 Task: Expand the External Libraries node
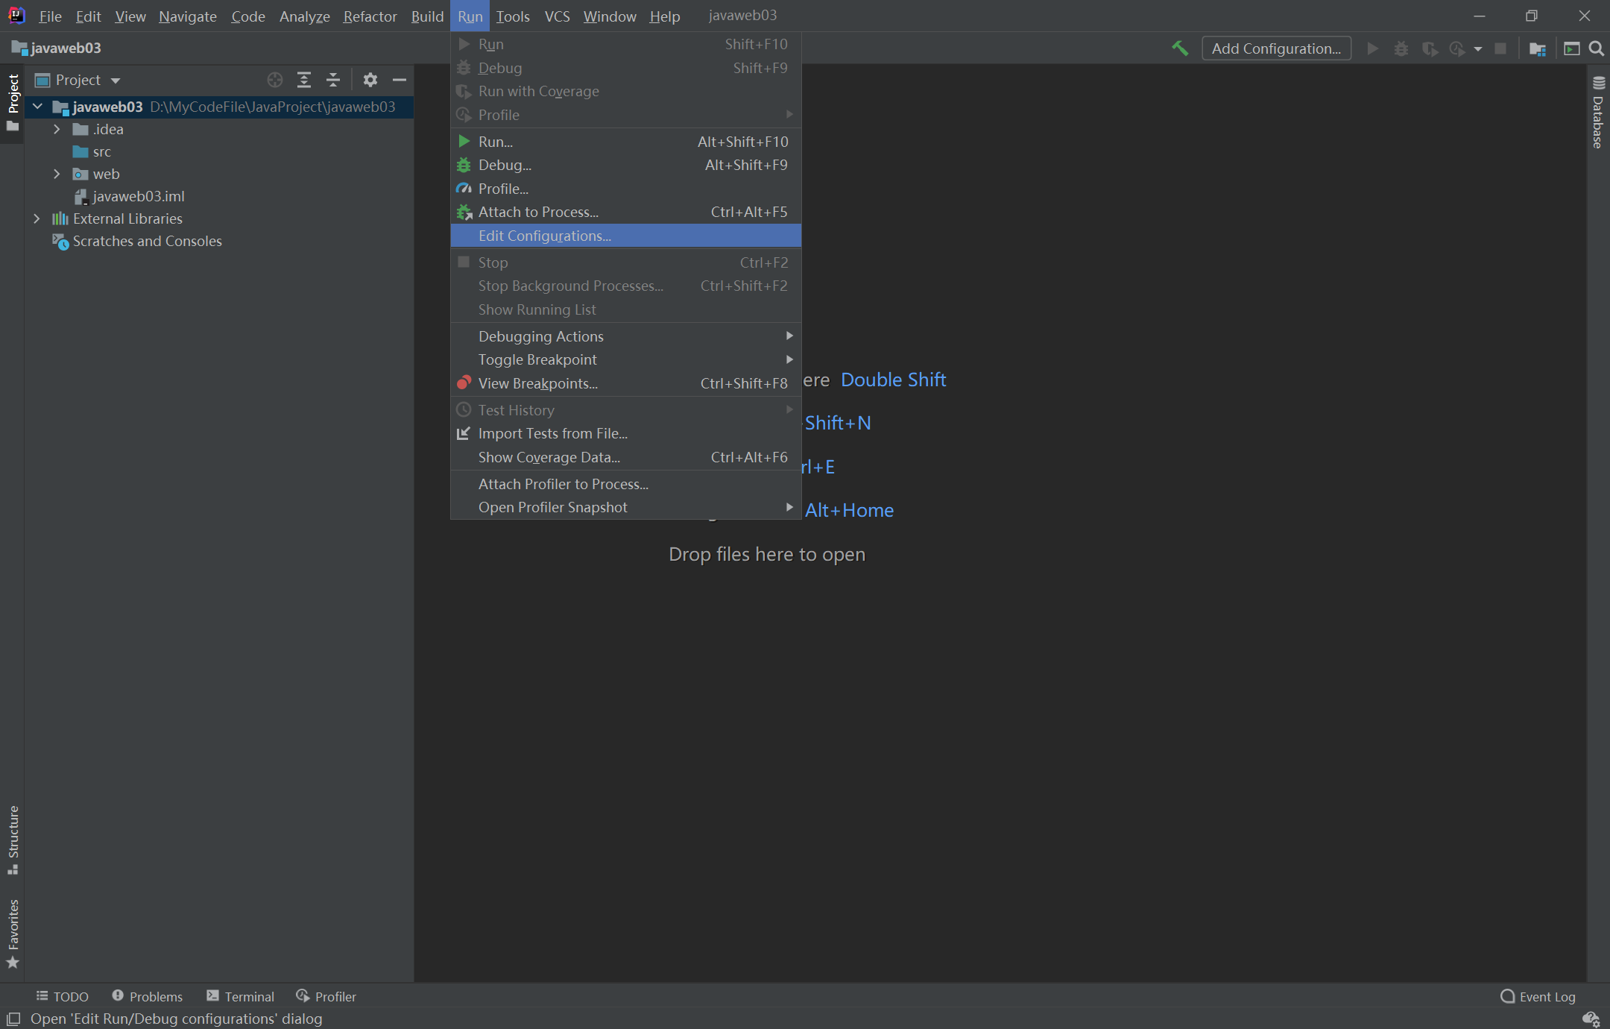coord(37,218)
